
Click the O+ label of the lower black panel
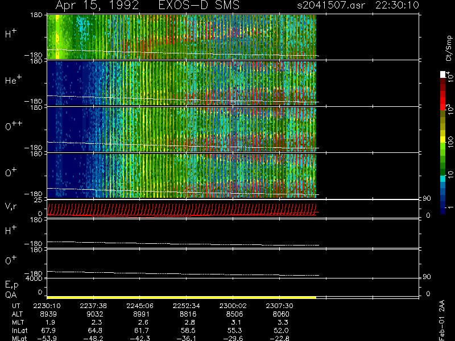(11, 260)
